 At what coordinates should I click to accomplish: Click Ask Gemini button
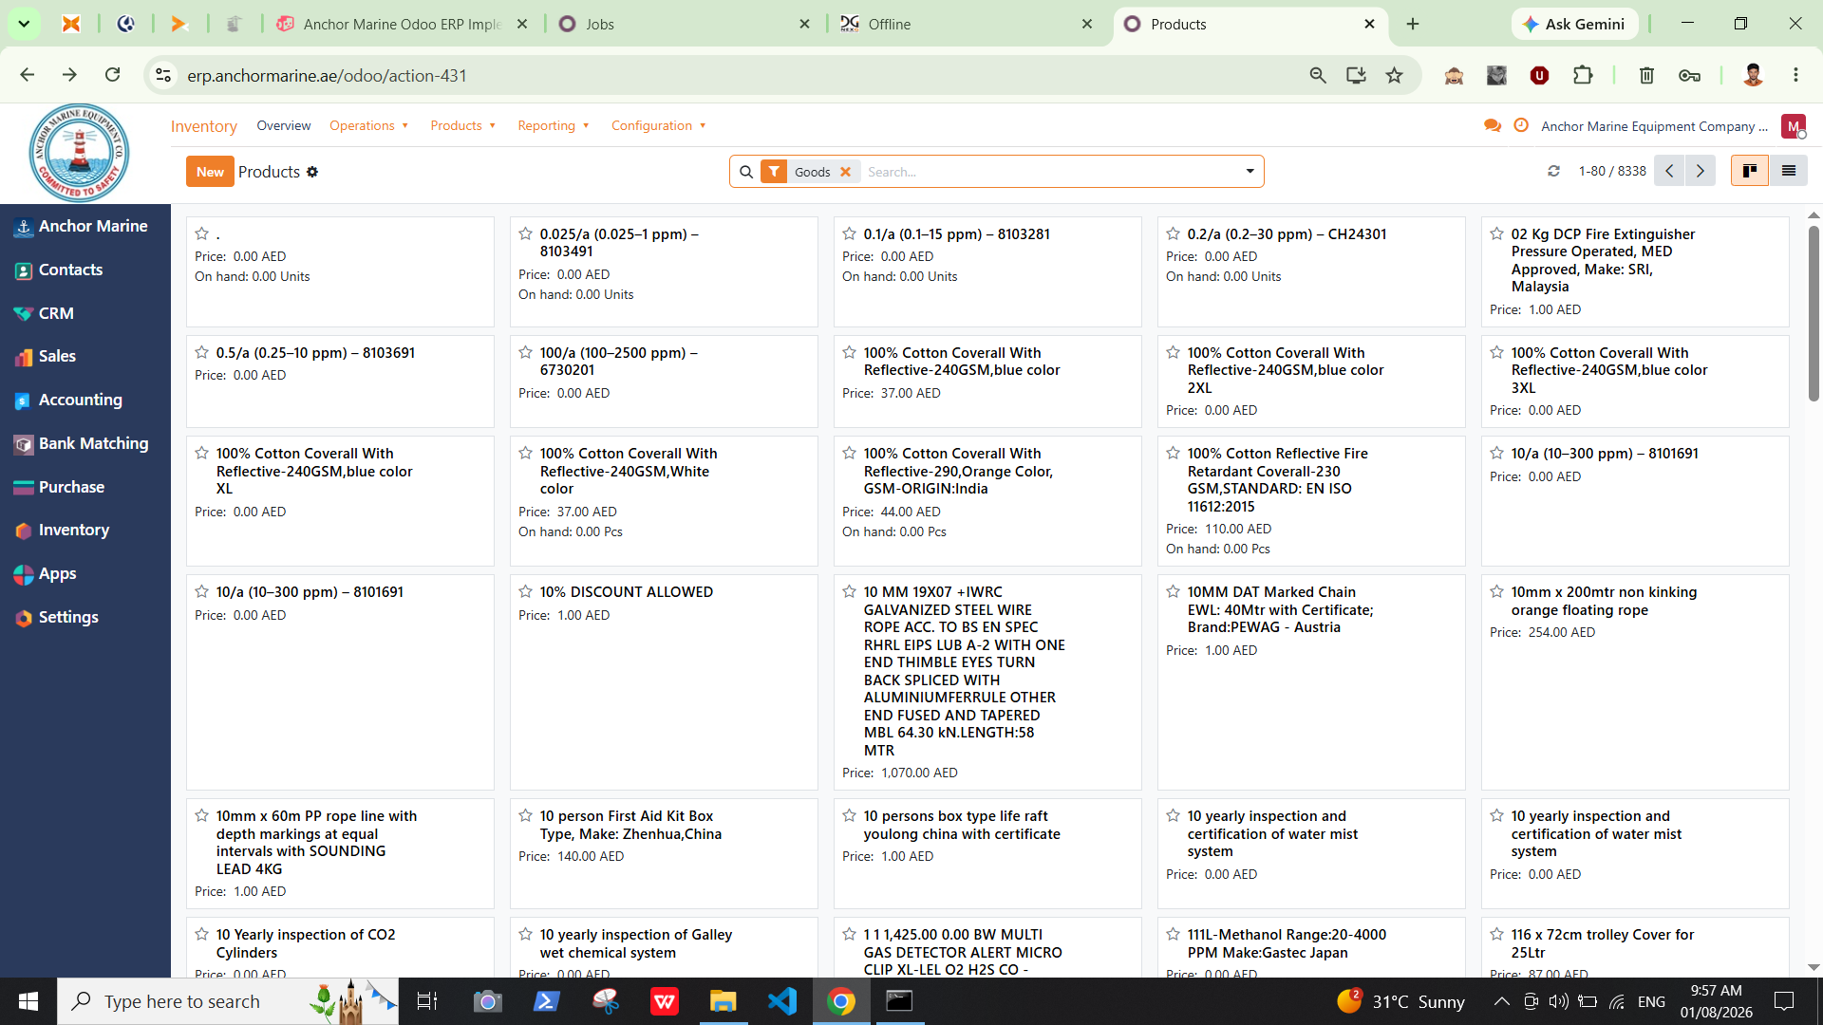click(1574, 24)
